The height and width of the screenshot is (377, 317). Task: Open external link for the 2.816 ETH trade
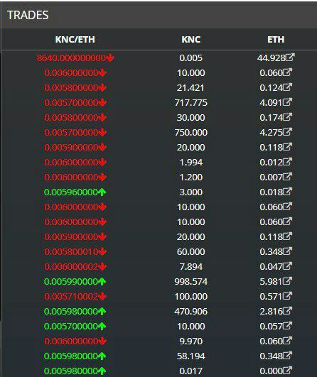tap(287, 311)
